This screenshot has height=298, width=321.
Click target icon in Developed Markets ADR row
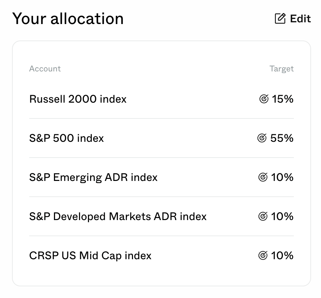263,216
